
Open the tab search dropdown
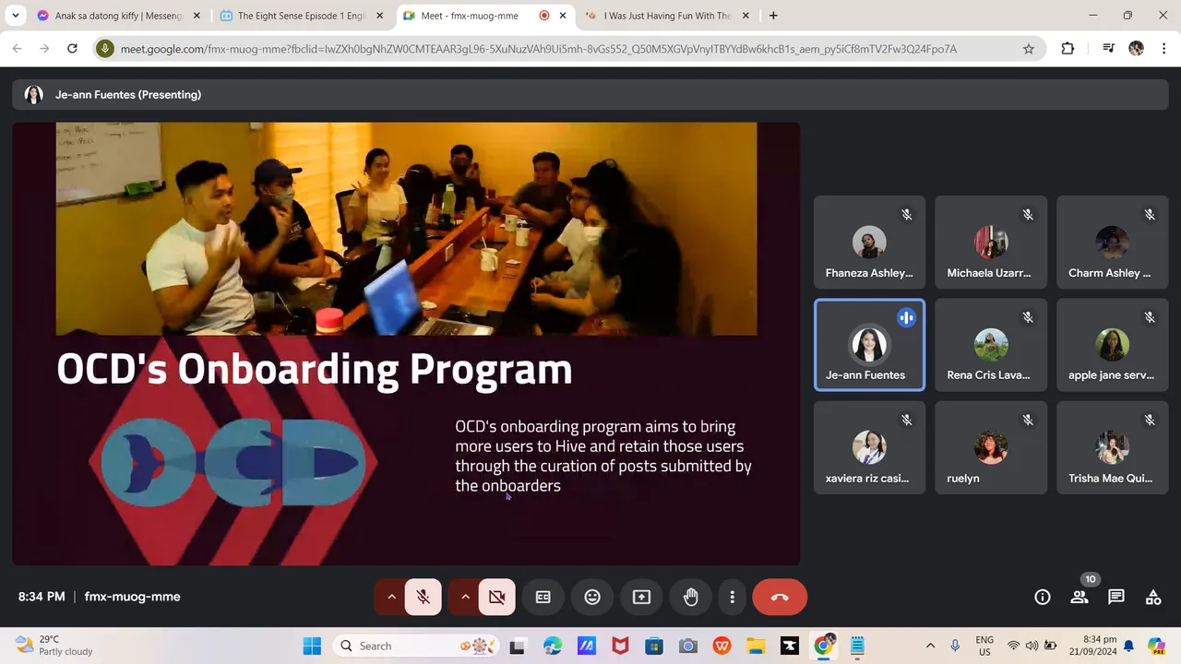tap(15, 16)
